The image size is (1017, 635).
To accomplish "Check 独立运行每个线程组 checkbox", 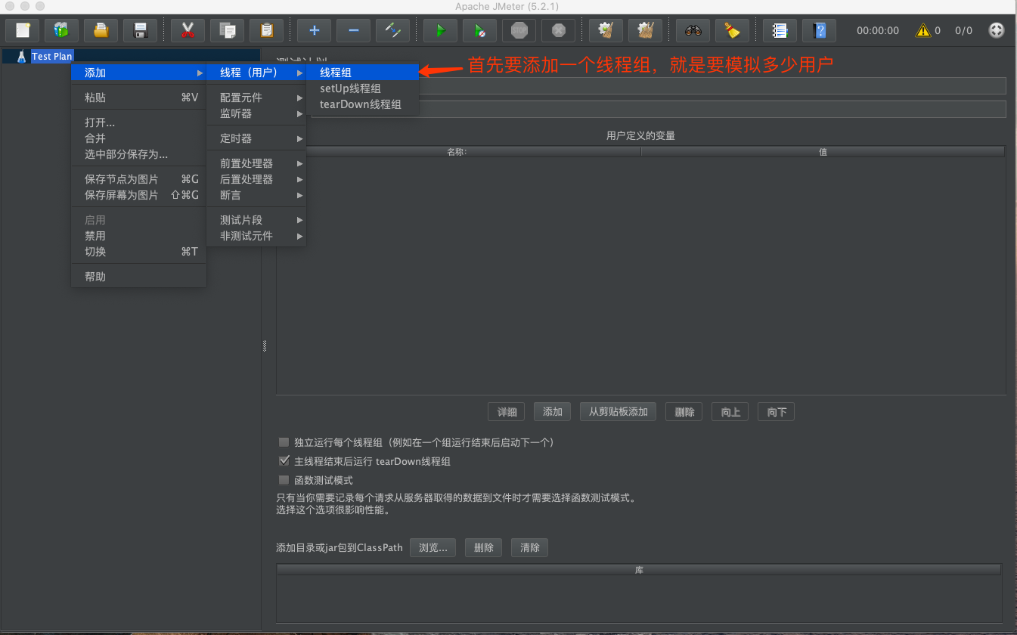I will [284, 442].
